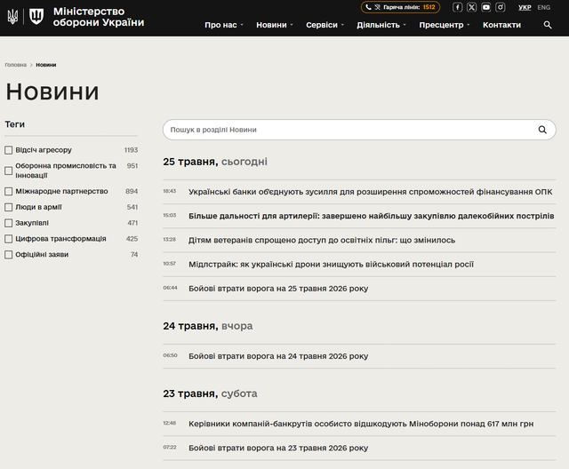Screen dimensions: 569x469
Task: Check the Міжнародне партнерство tag
Action: pyautogui.click(x=8, y=191)
